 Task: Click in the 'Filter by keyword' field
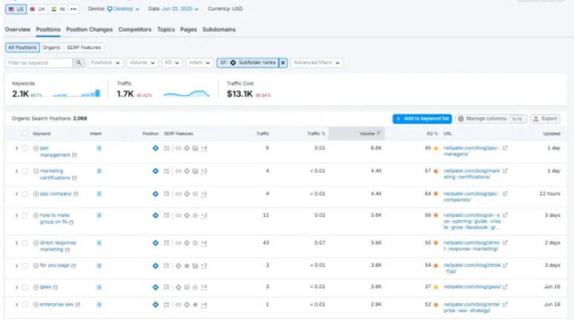(x=39, y=63)
